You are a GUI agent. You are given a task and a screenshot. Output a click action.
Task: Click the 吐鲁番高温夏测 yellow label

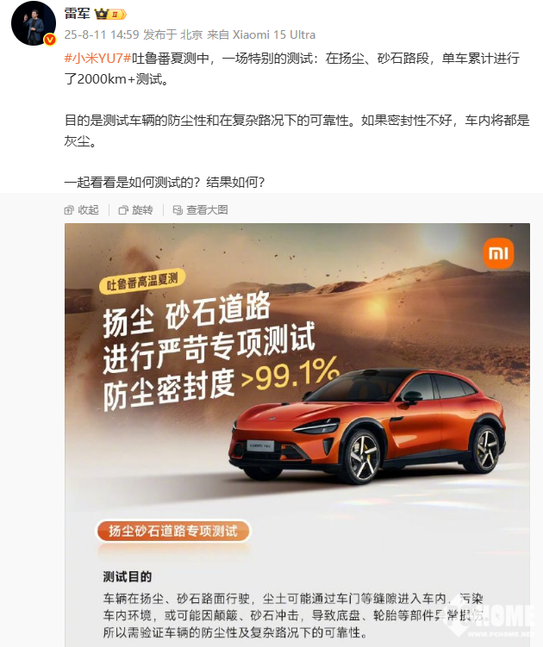point(142,282)
